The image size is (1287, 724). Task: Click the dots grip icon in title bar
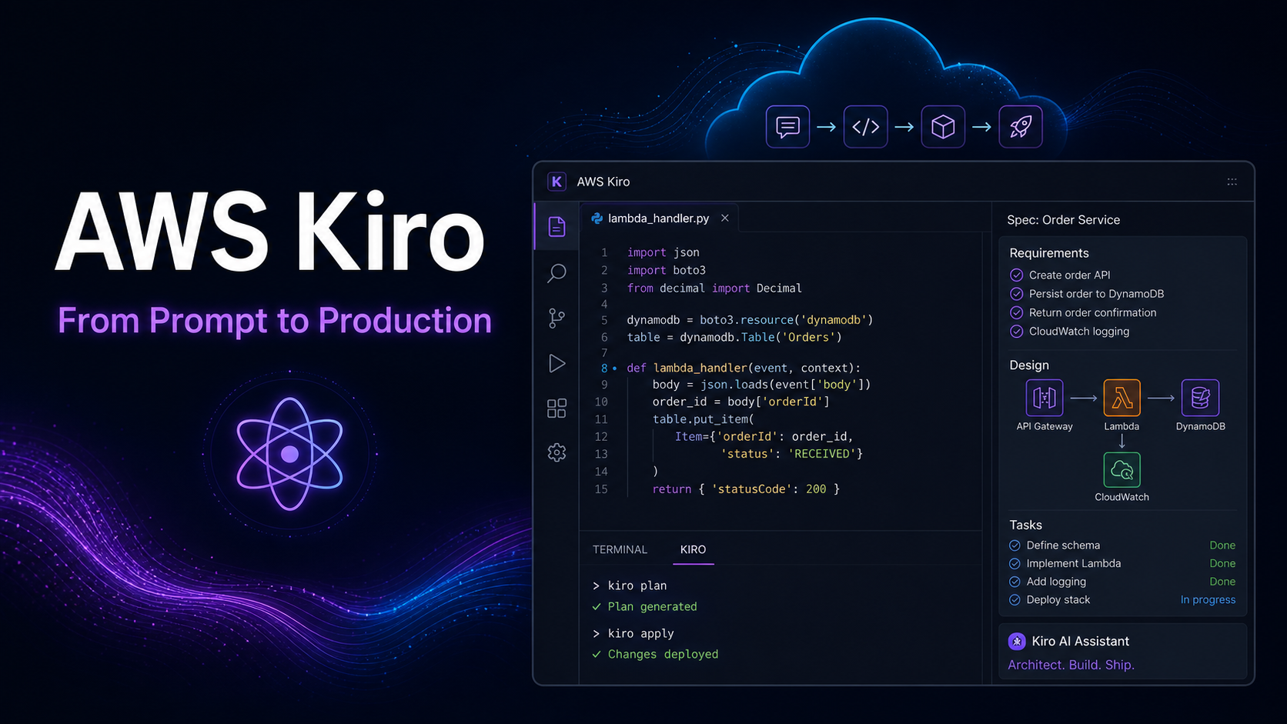point(1232,182)
